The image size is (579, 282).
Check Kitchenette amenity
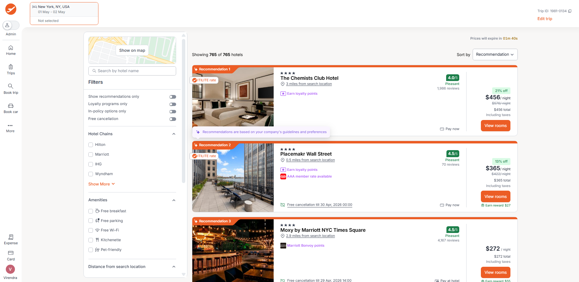click(91, 240)
